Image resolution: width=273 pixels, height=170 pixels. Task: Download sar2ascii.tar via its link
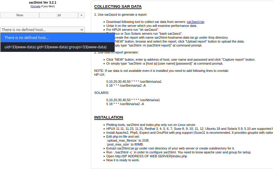[x=196, y=22]
